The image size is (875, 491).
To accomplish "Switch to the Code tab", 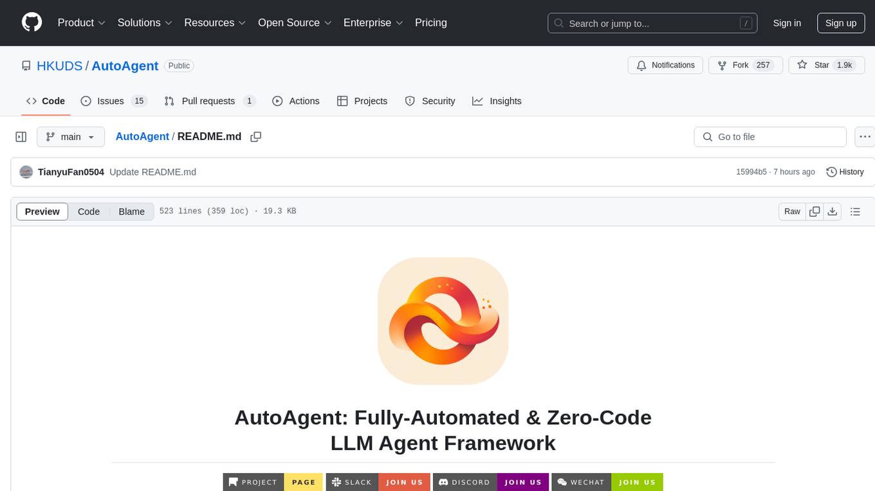I will (46, 101).
